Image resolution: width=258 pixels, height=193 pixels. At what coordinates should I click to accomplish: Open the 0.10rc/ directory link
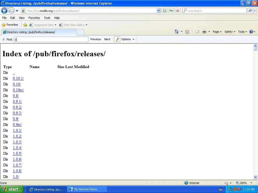point(18,90)
